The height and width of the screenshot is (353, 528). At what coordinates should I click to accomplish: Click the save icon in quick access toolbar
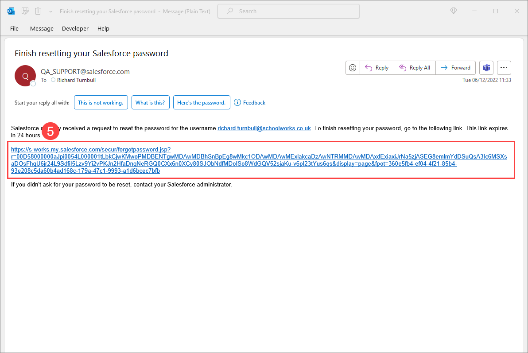pyautogui.click(x=25, y=11)
